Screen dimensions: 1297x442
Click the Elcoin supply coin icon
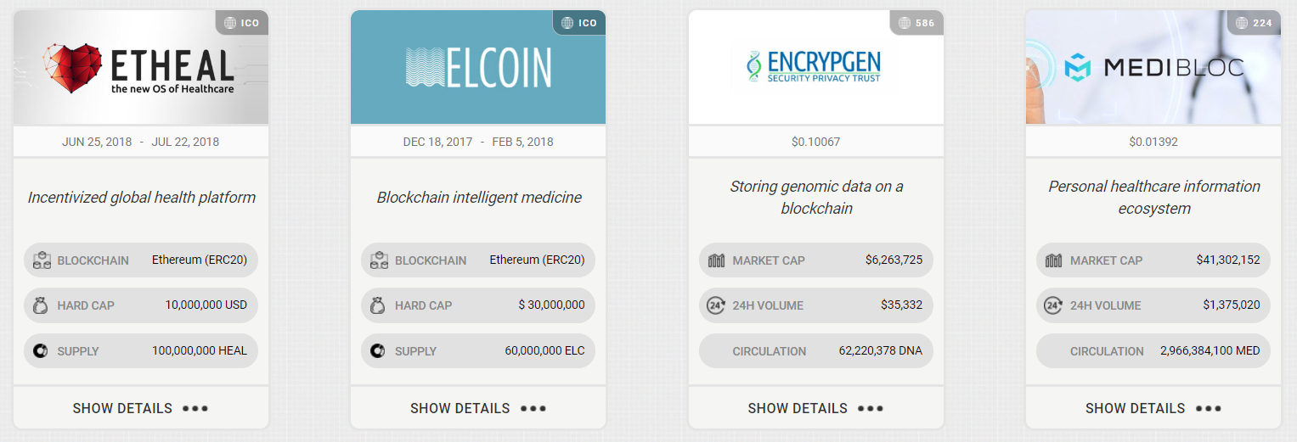coord(379,351)
